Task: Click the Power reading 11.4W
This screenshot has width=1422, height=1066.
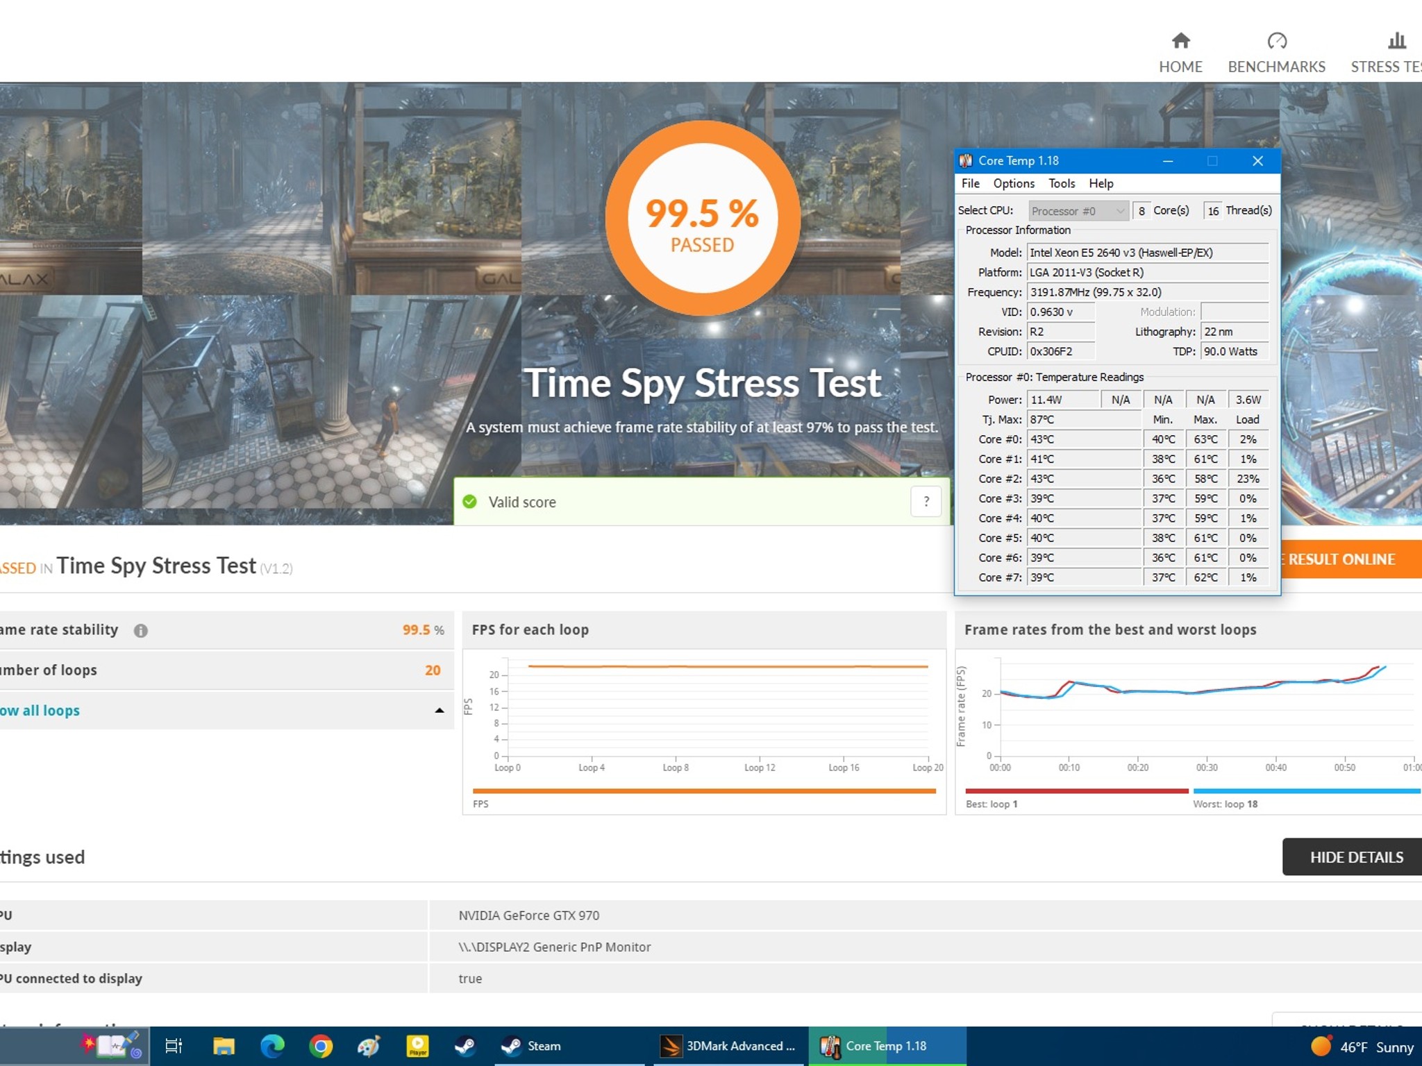Action: 1064,400
